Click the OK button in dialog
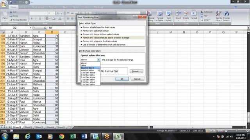250x140 pixels. click(122, 79)
